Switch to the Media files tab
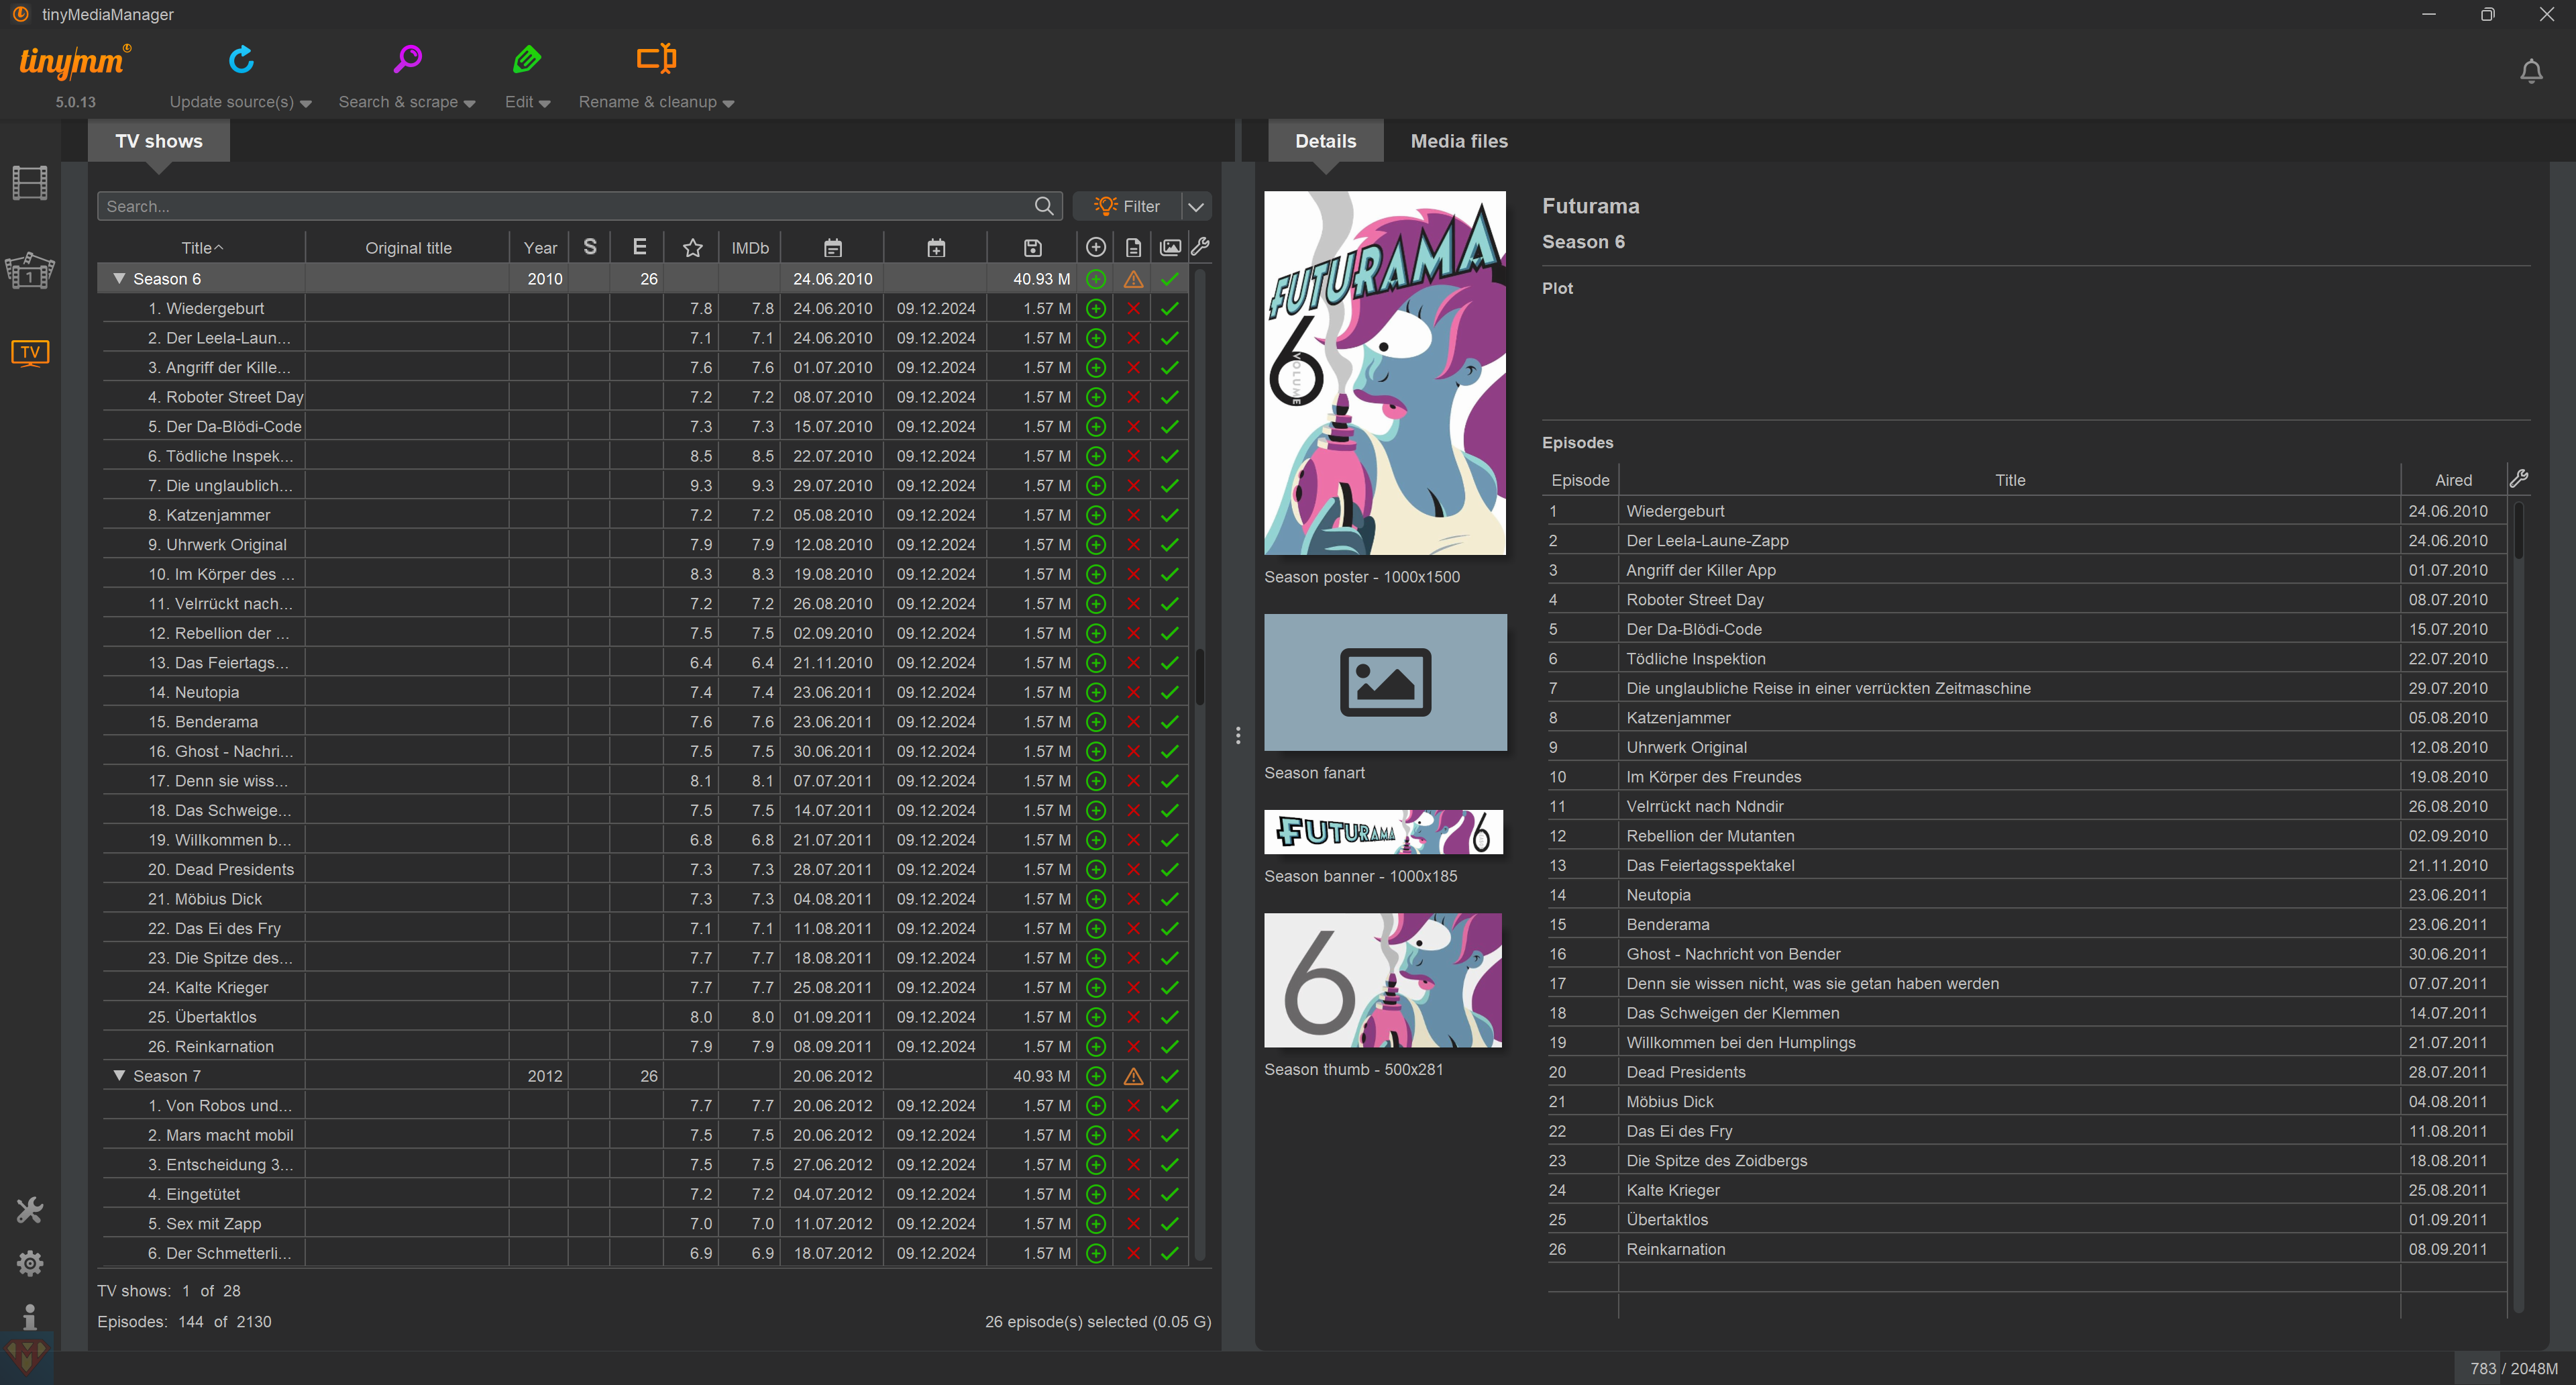The image size is (2576, 1385). click(x=1458, y=141)
